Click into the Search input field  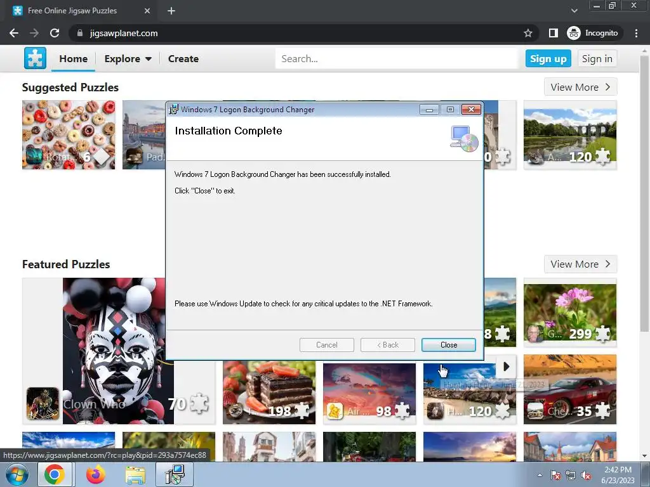[x=396, y=59]
